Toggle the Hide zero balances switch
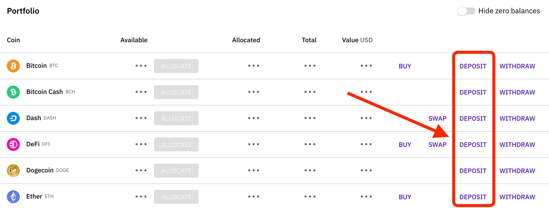Viewport: 549px width, 208px height. pyautogui.click(x=466, y=11)
